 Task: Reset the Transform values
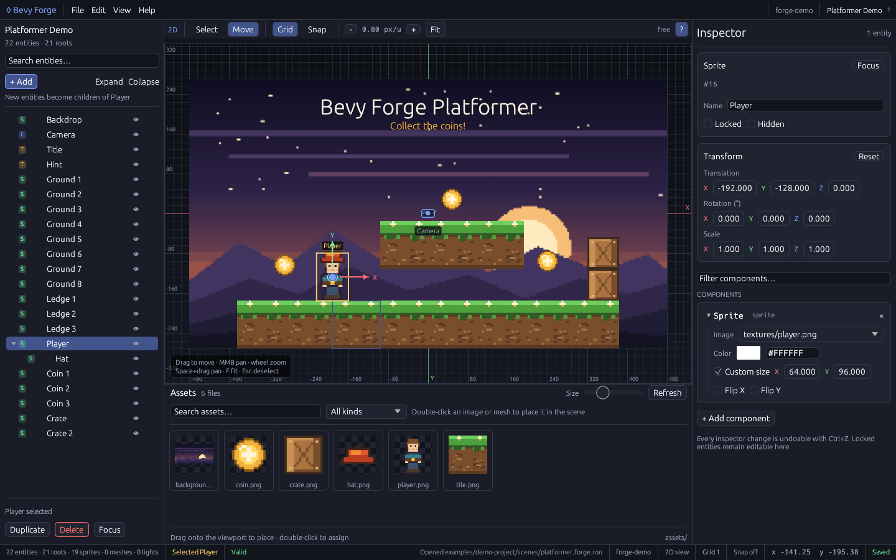tap(869, 156)
